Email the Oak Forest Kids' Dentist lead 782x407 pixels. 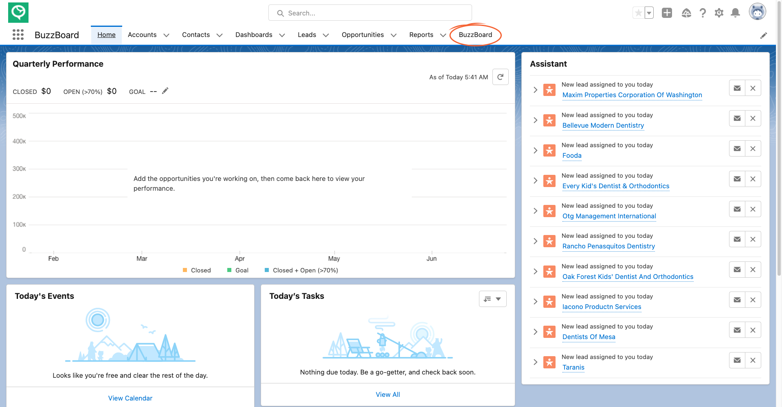pyautogui.click(x=737, y=270)
